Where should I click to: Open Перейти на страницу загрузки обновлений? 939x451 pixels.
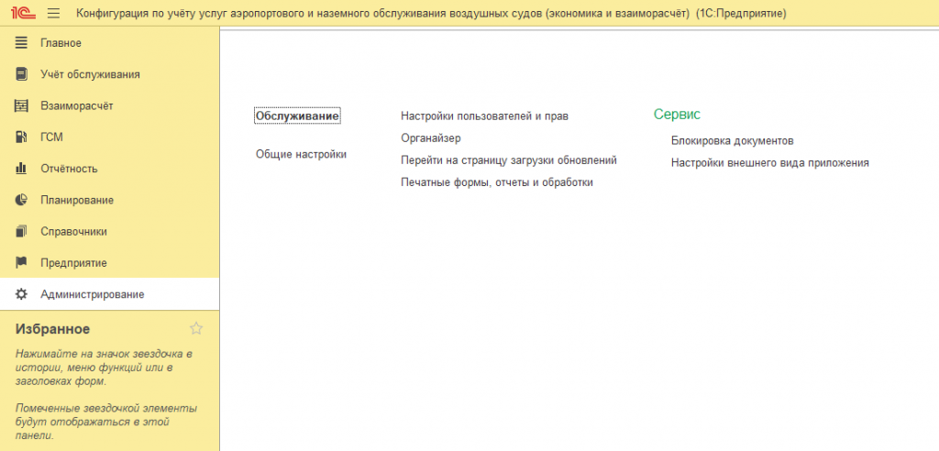tap(509, 159)
